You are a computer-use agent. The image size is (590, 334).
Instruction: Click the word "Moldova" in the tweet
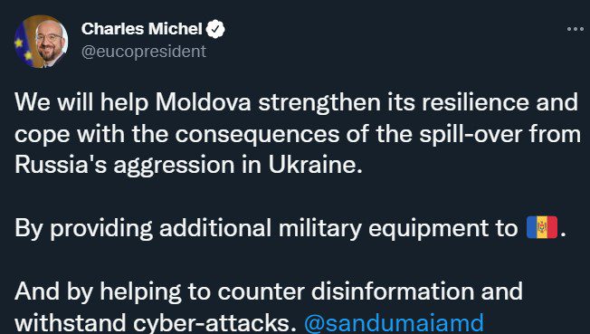(204, 102)
